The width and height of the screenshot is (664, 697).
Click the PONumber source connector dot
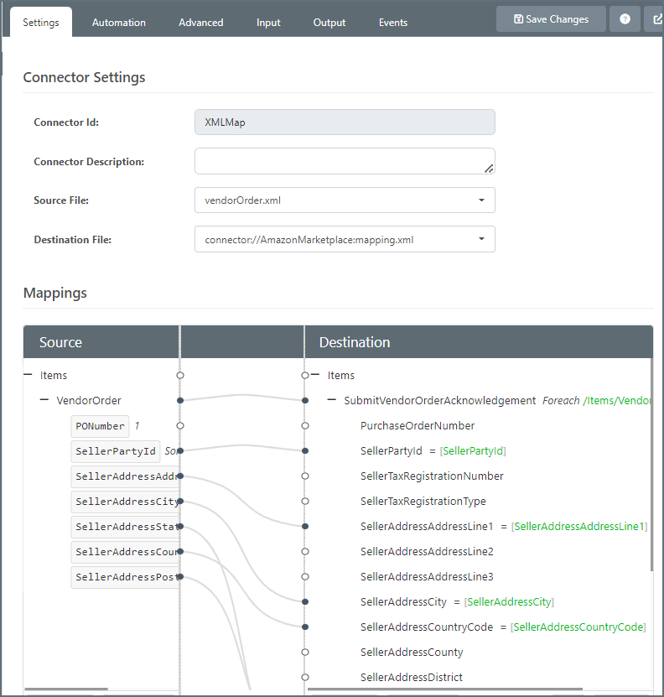[180, 426]
